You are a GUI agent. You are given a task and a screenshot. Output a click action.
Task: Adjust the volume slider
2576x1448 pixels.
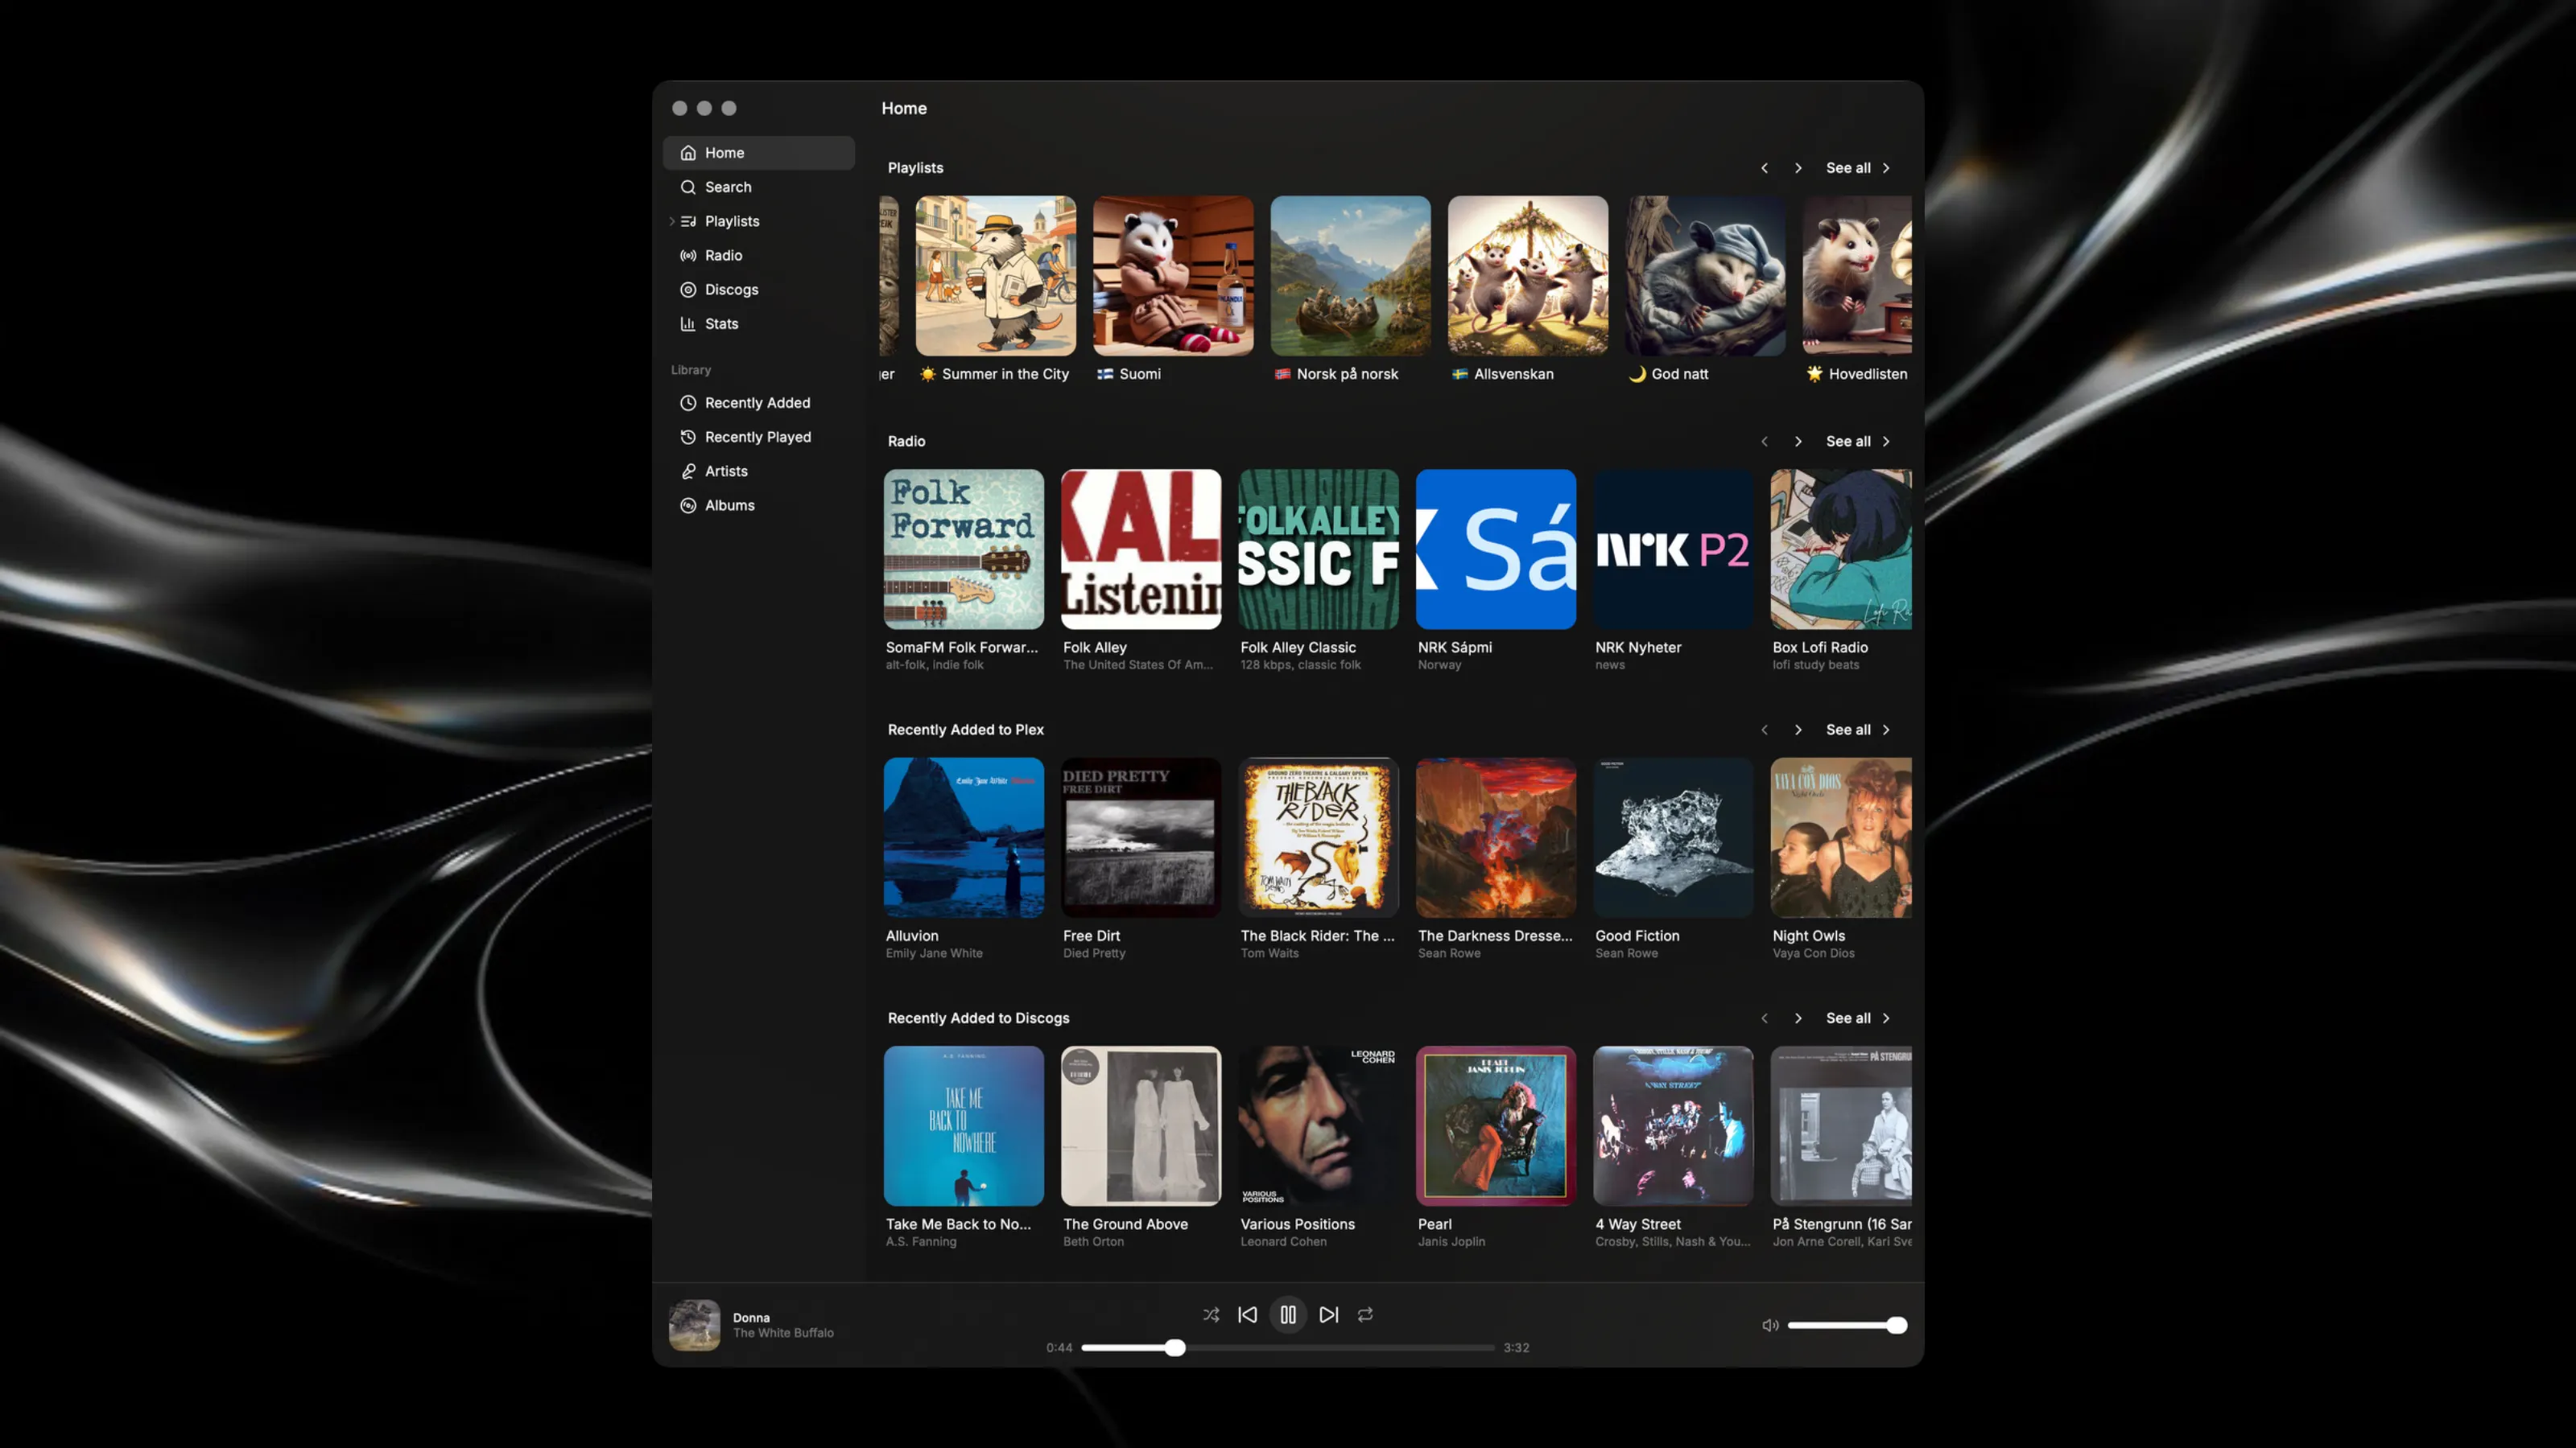[x=1847, y=1325]
